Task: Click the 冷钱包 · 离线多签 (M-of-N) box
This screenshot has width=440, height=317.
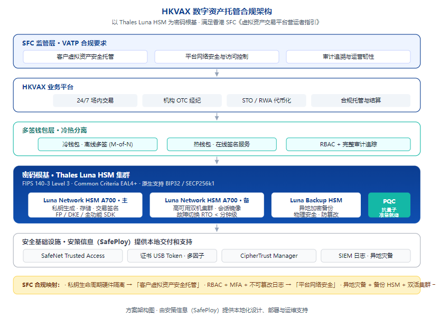Action: (x=98, y=144)
